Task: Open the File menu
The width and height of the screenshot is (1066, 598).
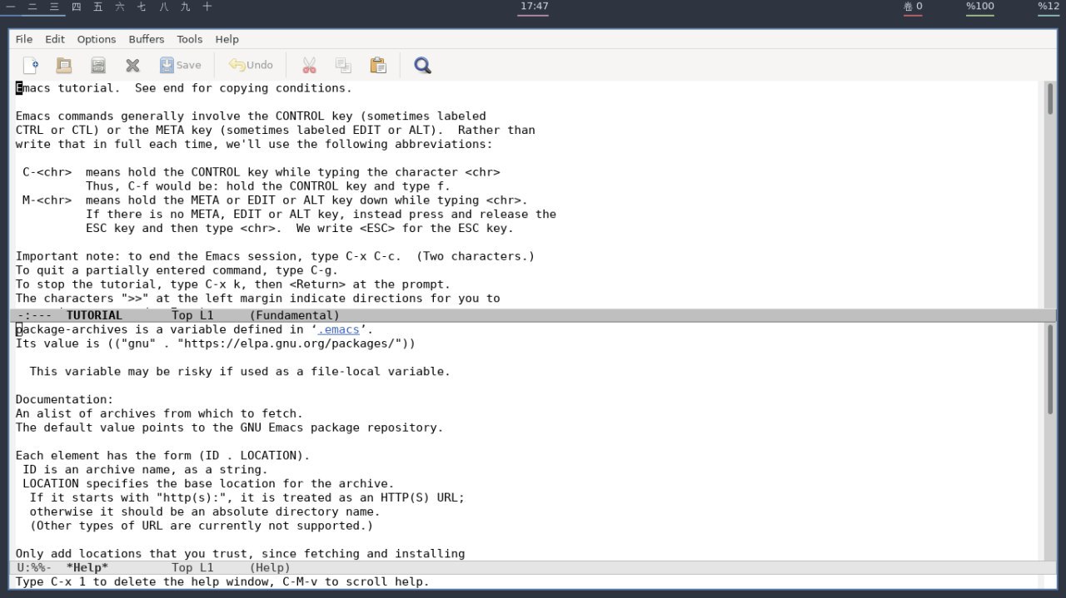Action: click(x=24, y=39)
